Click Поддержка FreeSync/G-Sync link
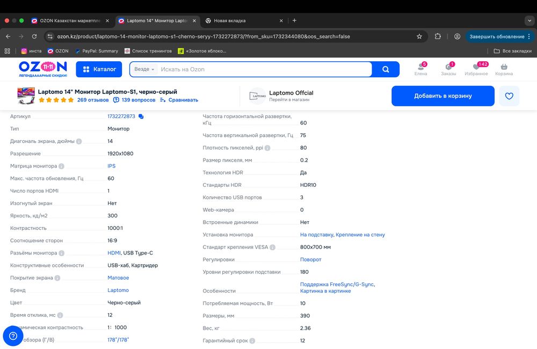Viewport: 537px width, 349px height. (337, 284)
